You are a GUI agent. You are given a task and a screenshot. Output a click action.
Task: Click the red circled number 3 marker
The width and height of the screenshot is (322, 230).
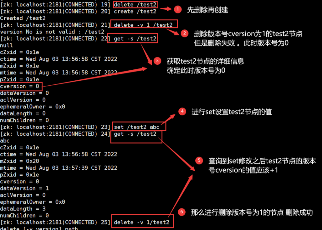pos(157,61)
